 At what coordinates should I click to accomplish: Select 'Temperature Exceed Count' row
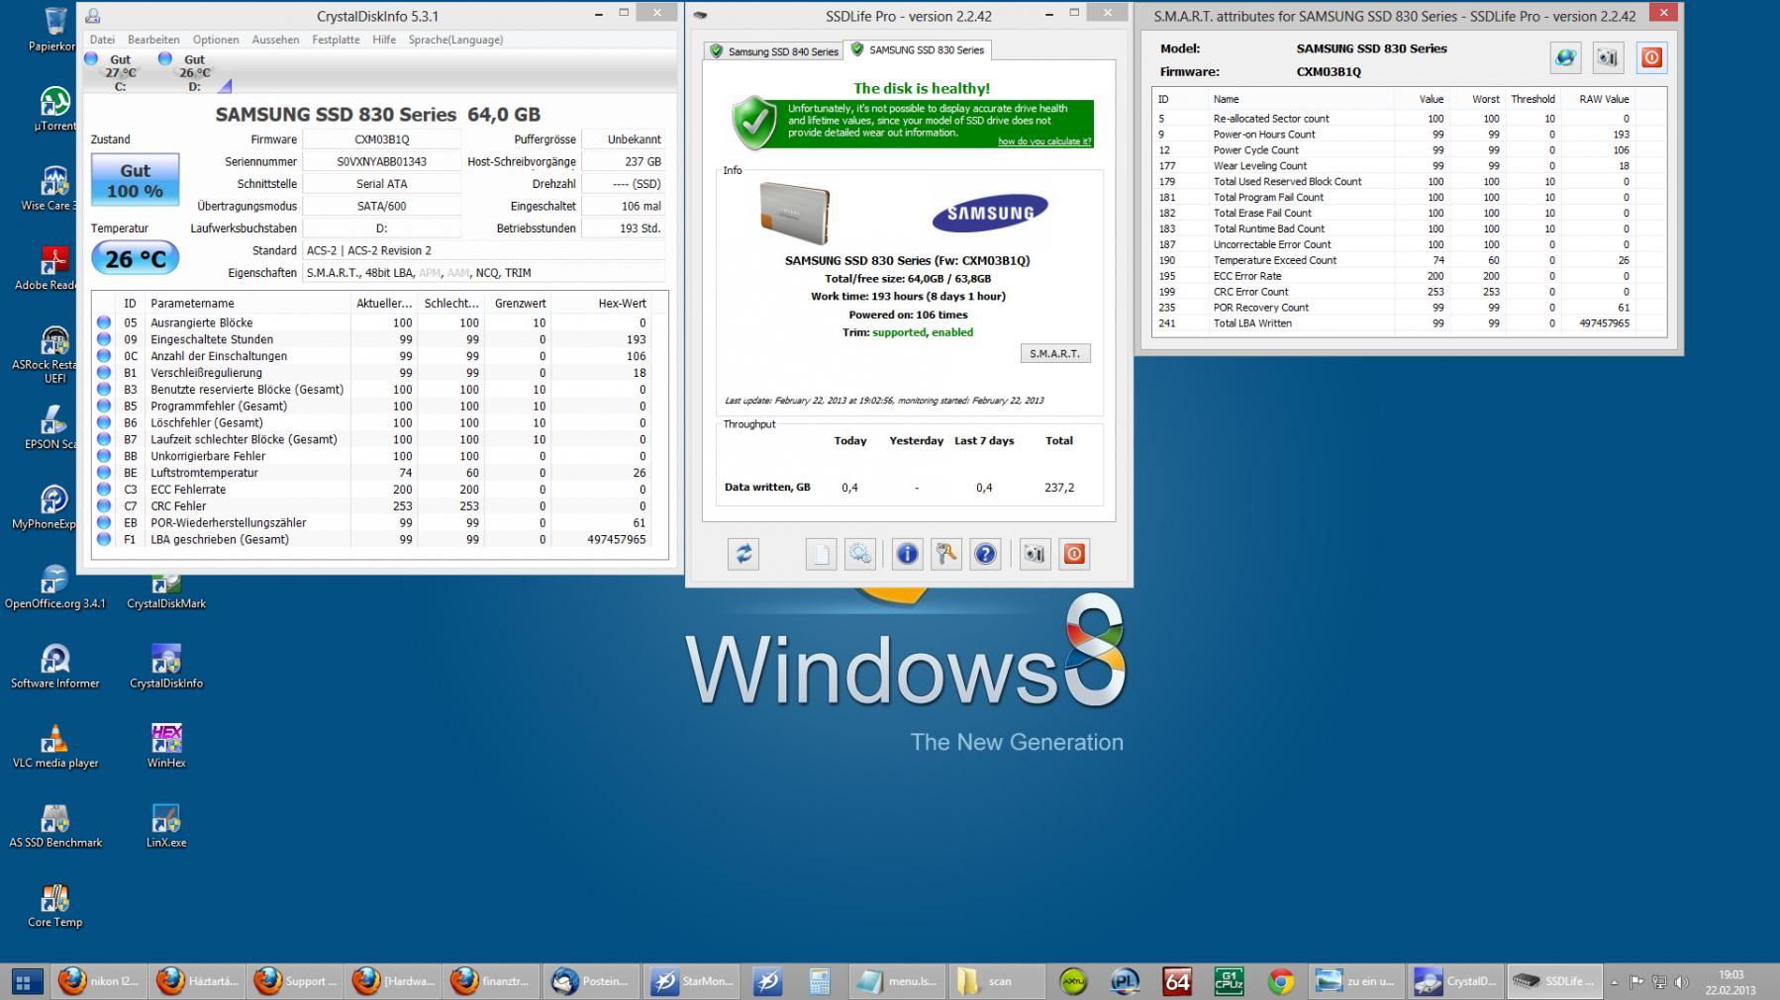pyautogui.click(x=1410, y=260)
